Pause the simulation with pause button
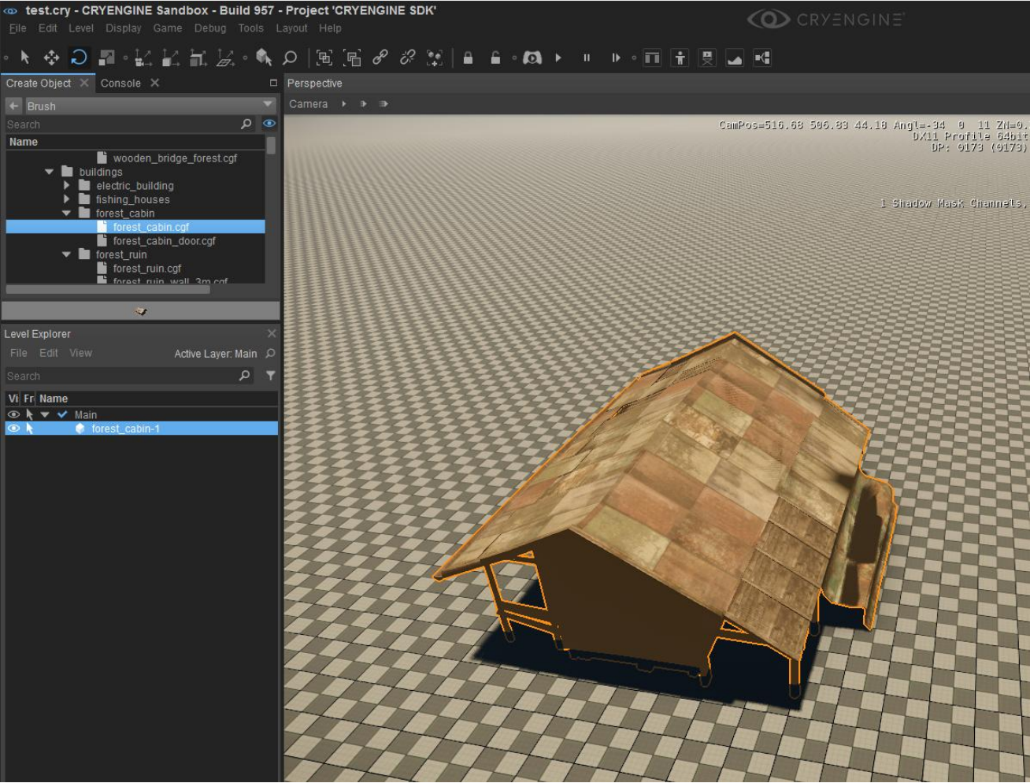This screenshot has width=1030, height=783. coord(587,58)
